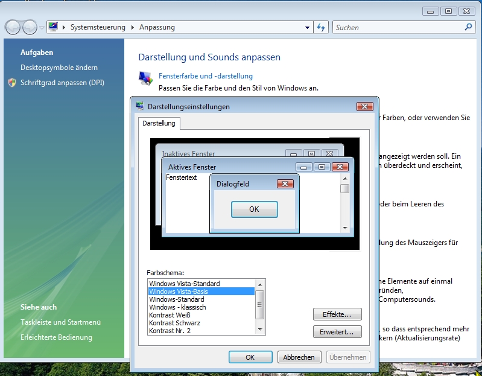Click Farbschema list scroll down arrow
Image resolution: width=482 pixels, height=376 pixels.
260,330
